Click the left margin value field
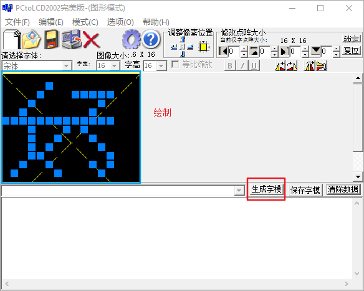The height and width of the screenshot is (291, 364). click(x=234, y=51)
